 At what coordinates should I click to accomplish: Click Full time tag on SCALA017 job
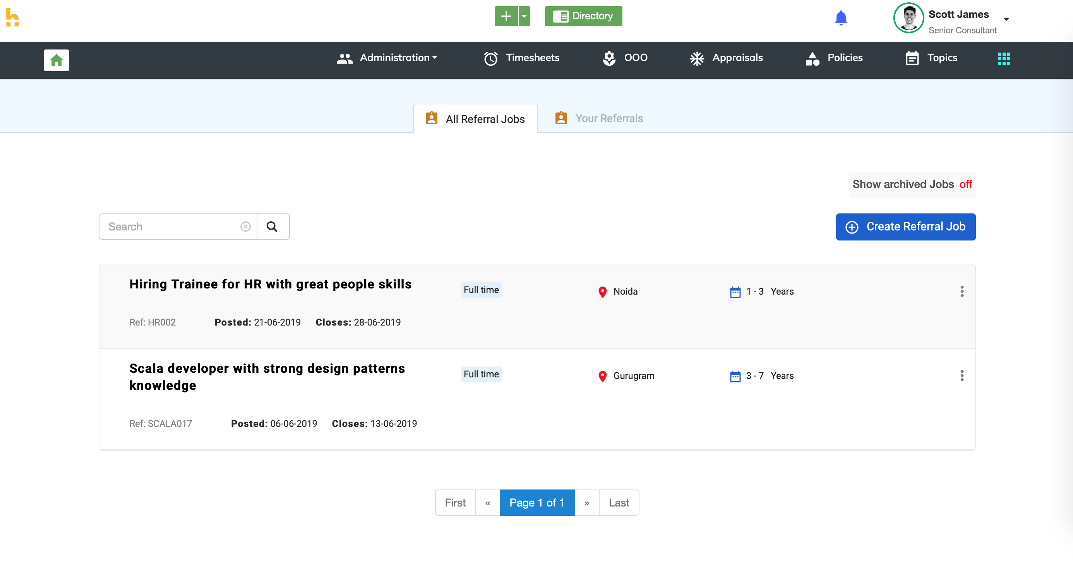tap(481, 374)
